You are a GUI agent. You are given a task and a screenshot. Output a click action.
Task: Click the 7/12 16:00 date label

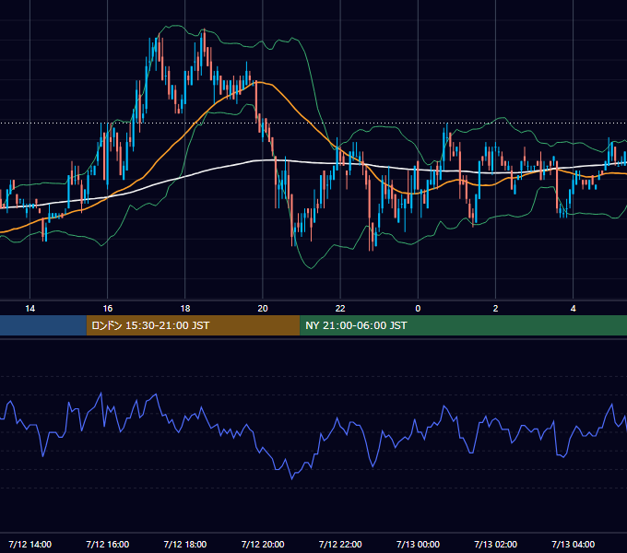click(108, 544)
